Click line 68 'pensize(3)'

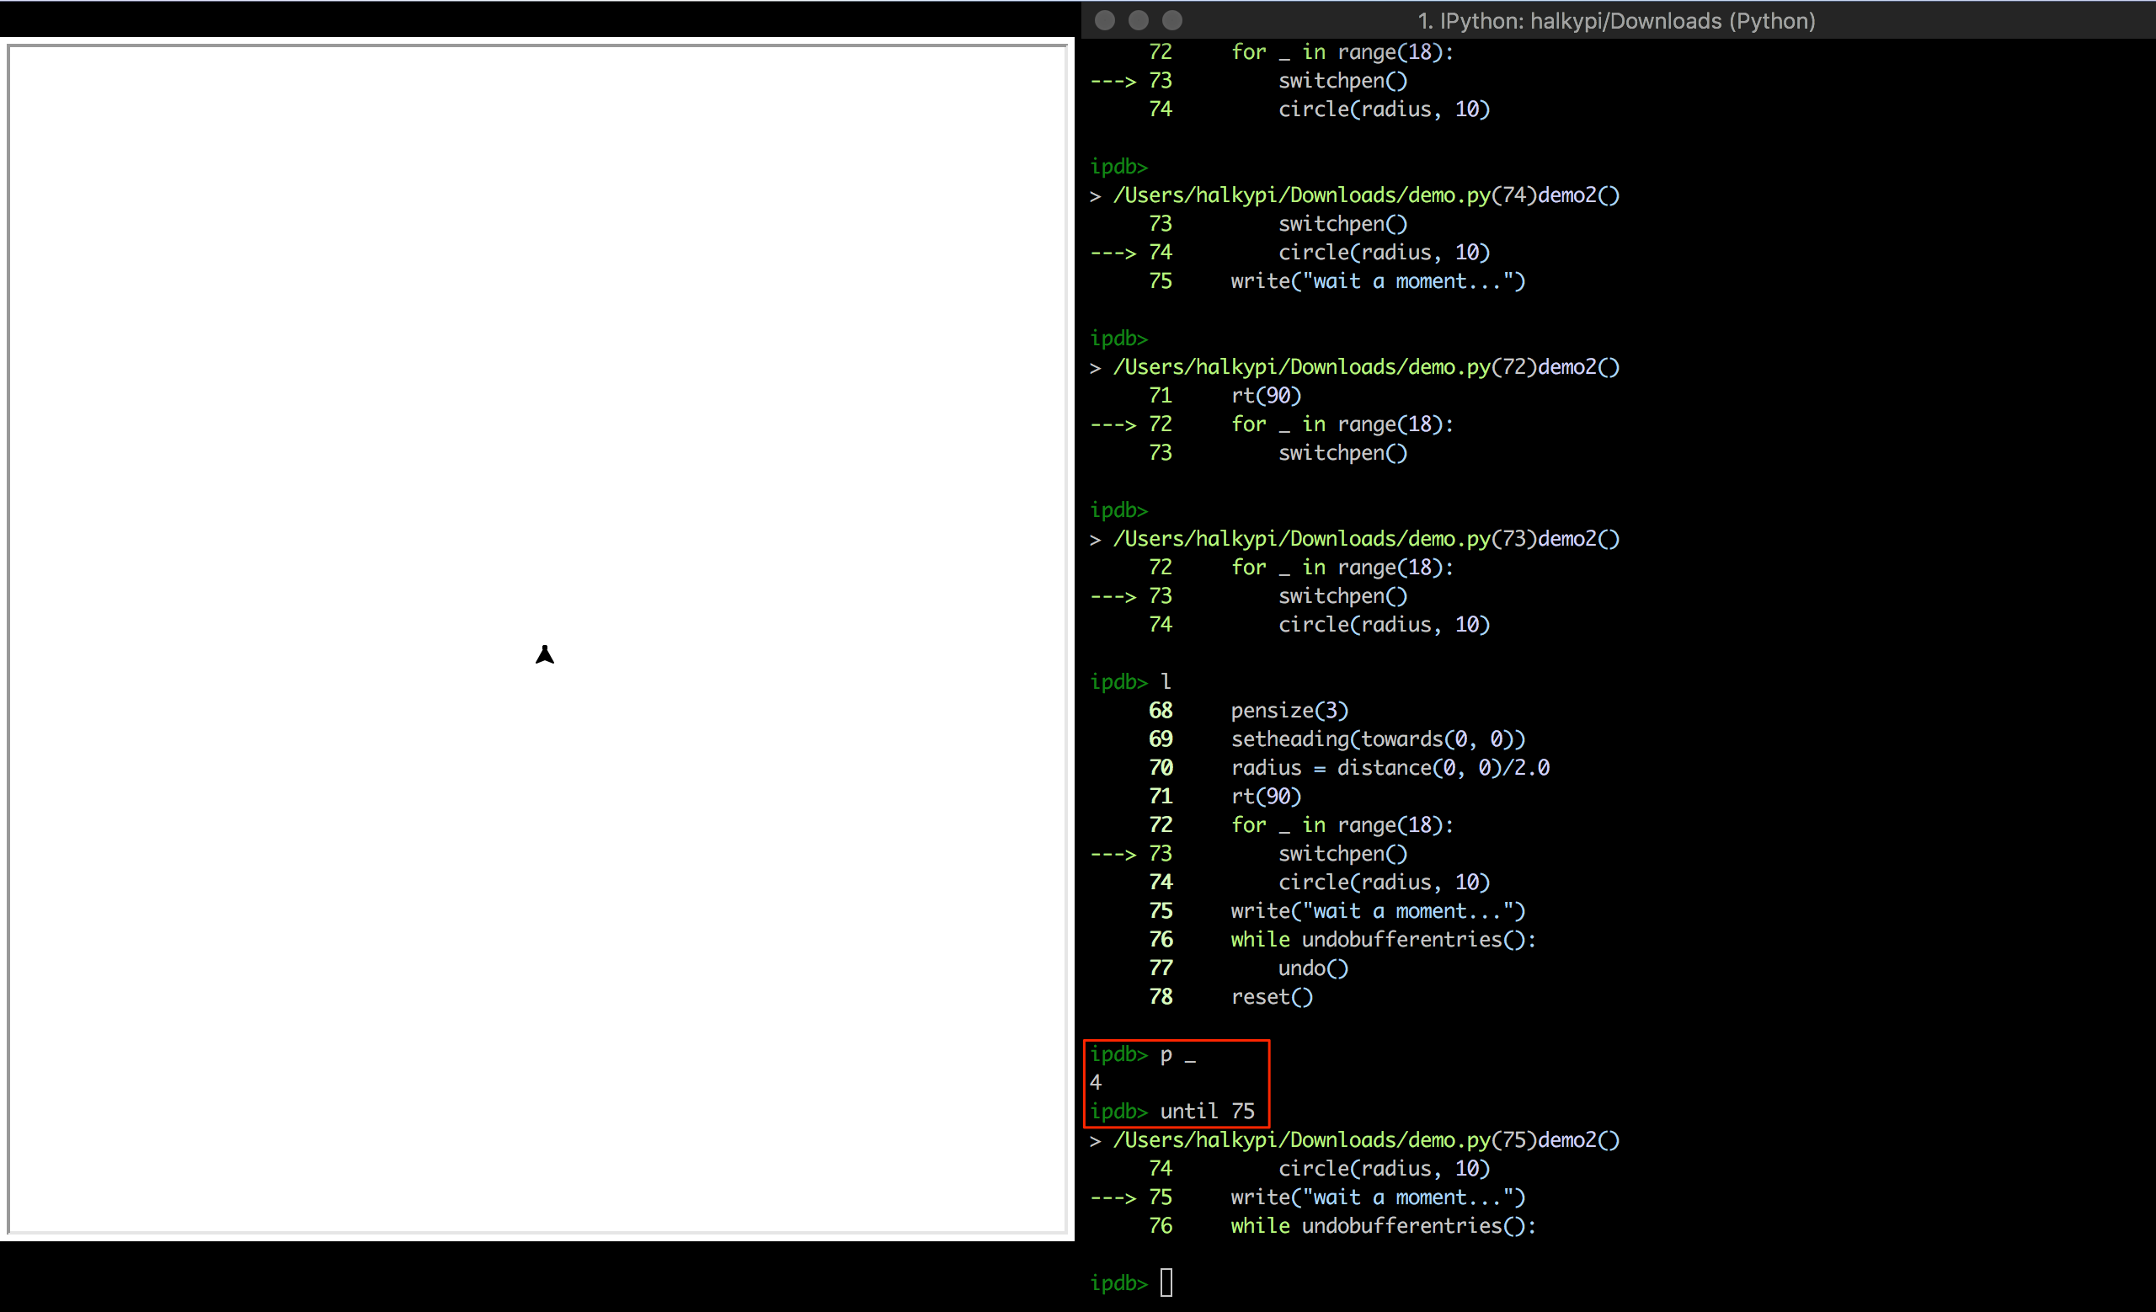pyautogui.click(x=1249, y=710)
